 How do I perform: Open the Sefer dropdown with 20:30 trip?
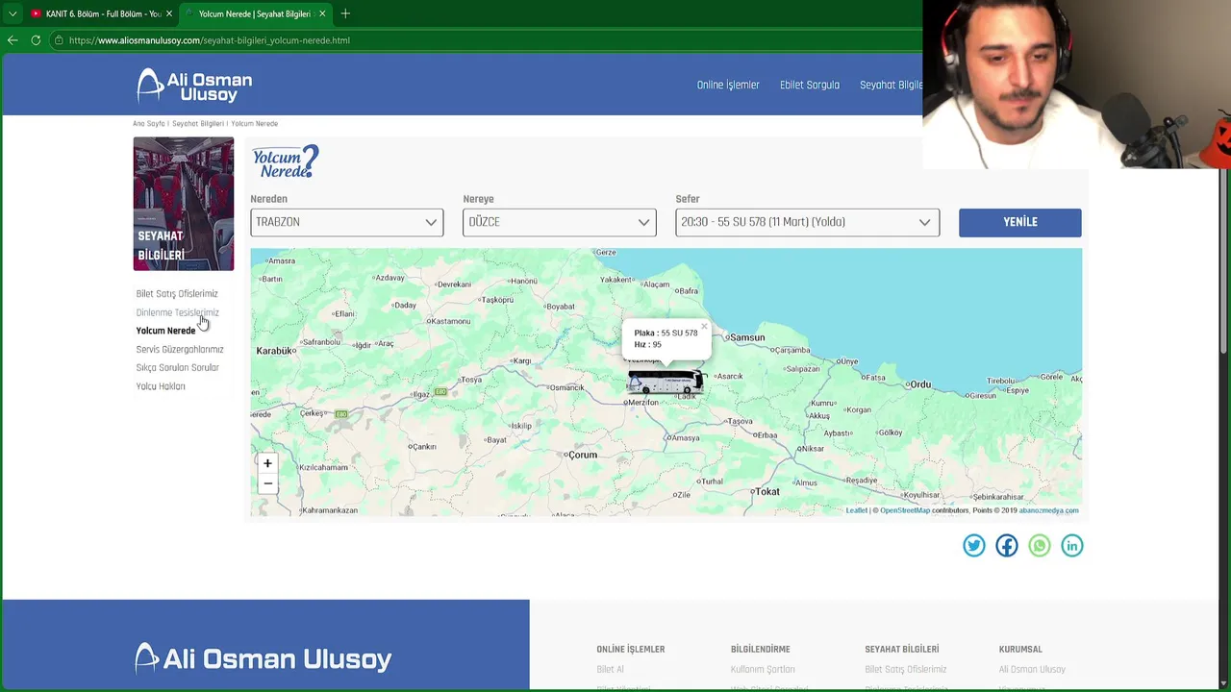point(808,222)
